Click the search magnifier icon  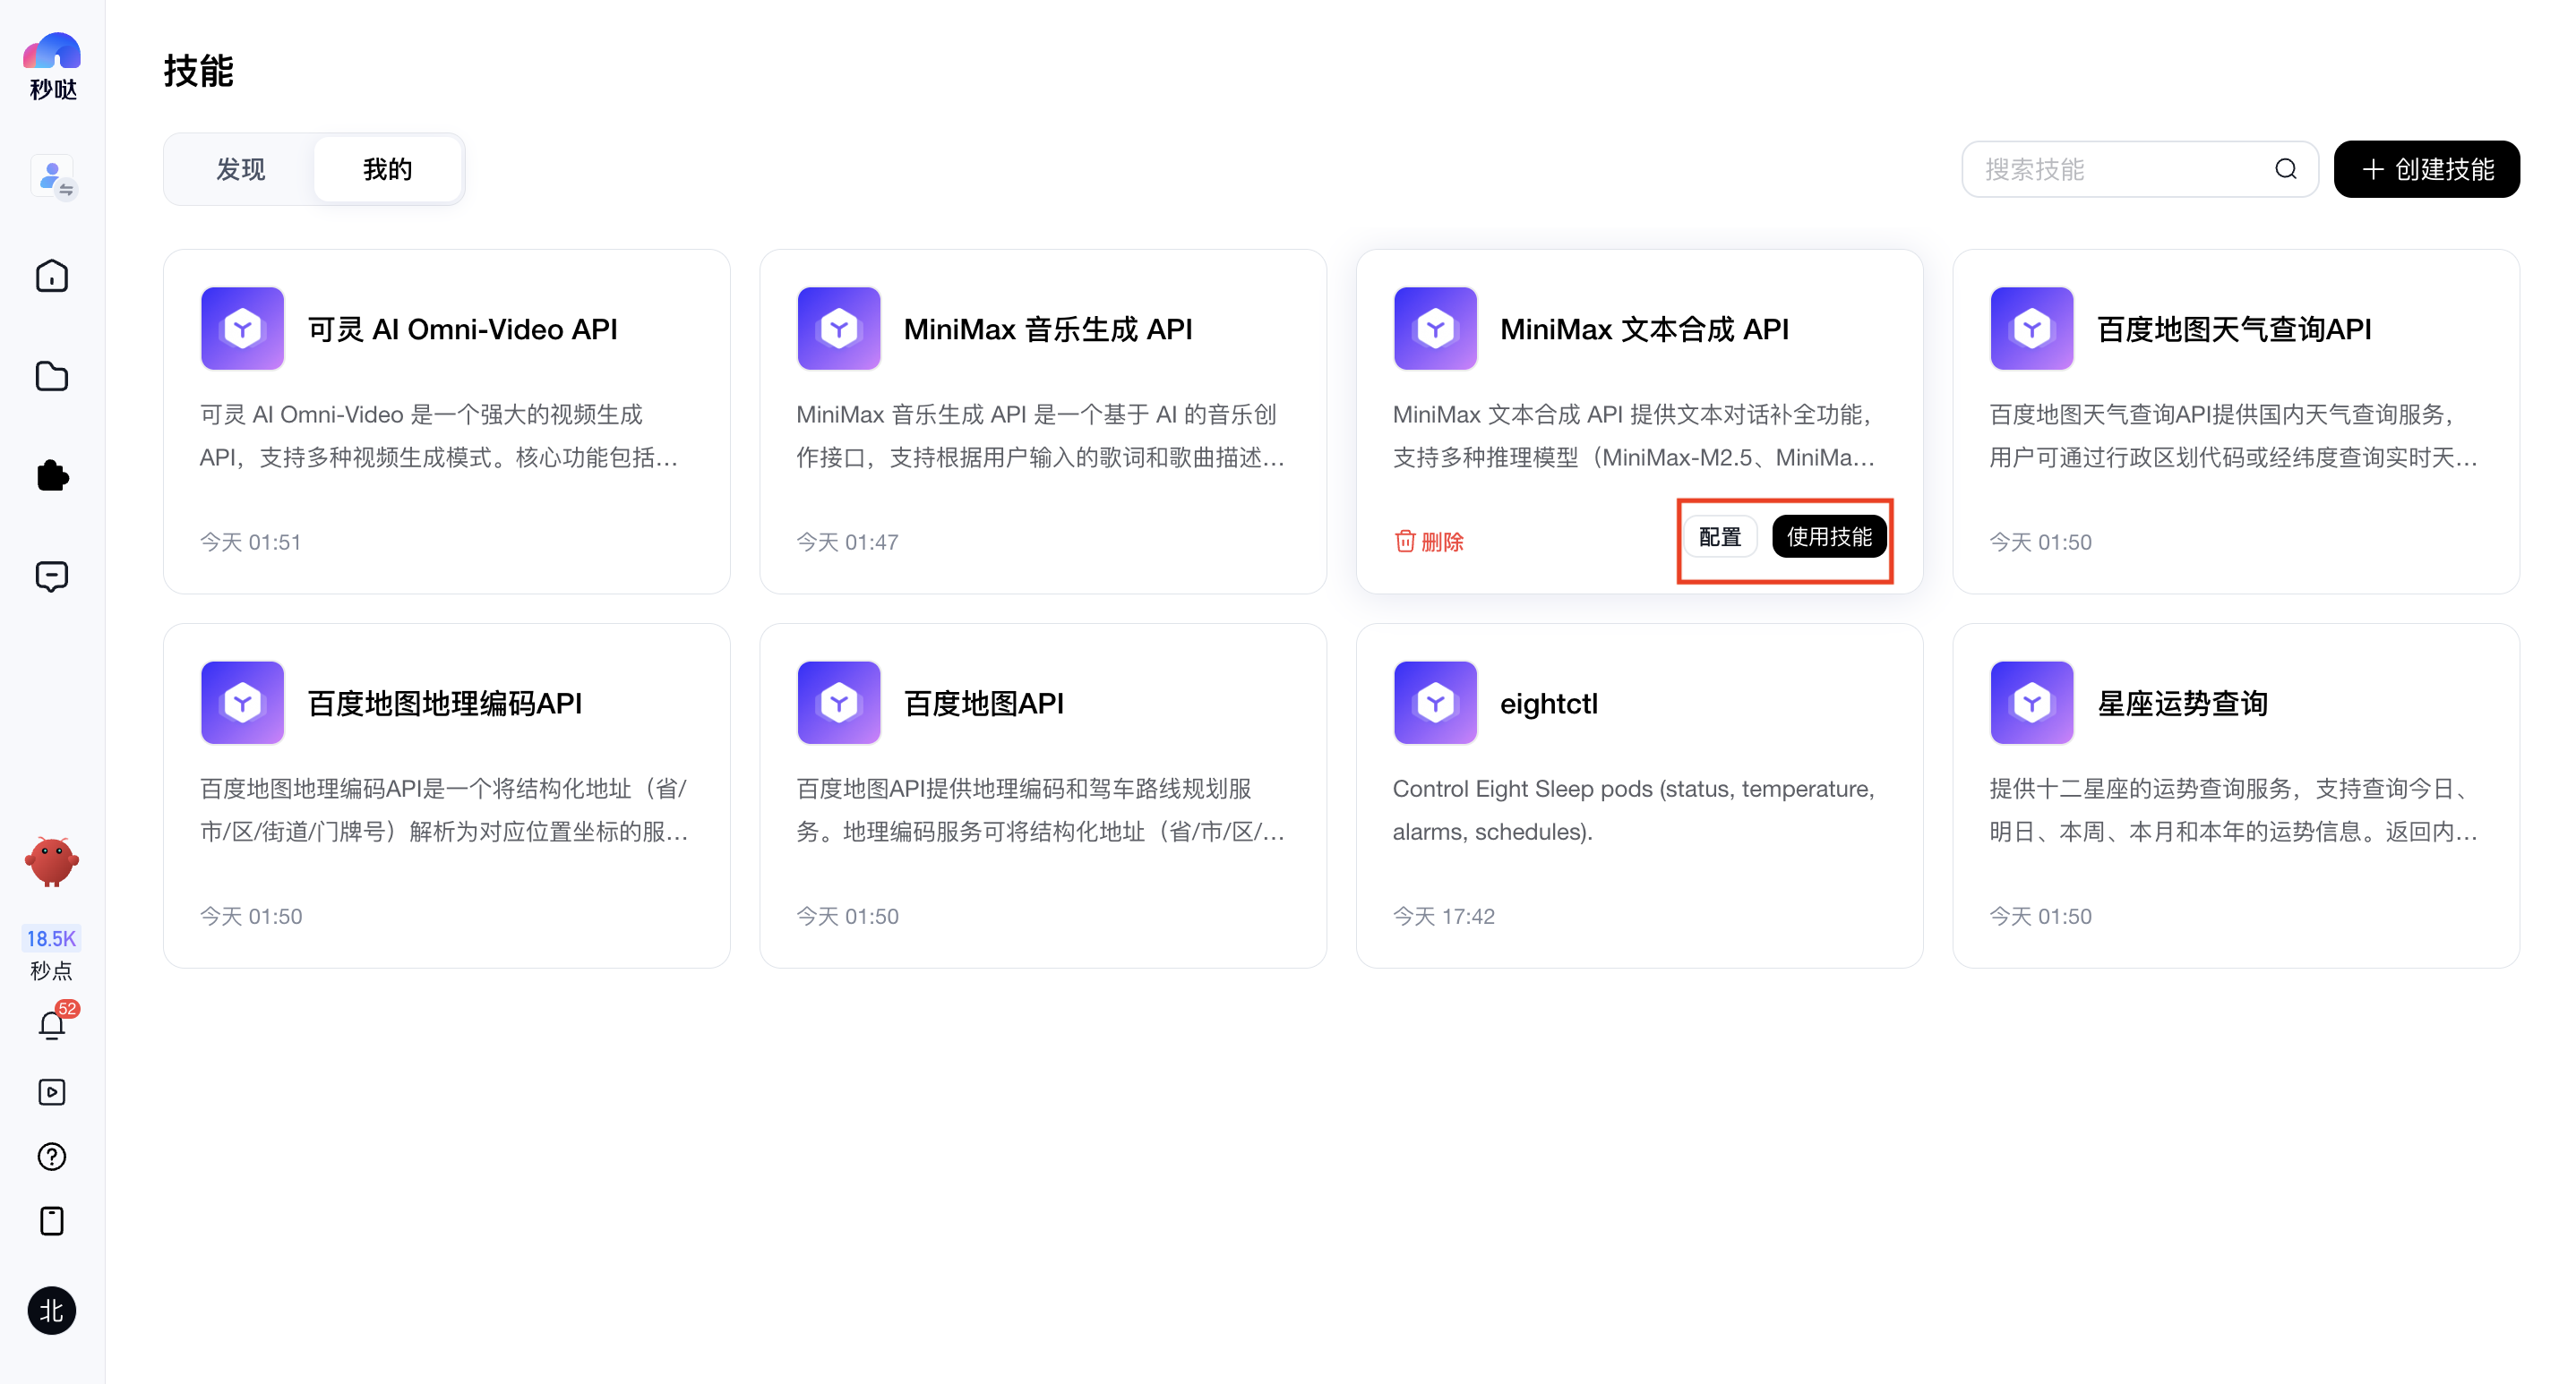click(x=2286, y=169)
